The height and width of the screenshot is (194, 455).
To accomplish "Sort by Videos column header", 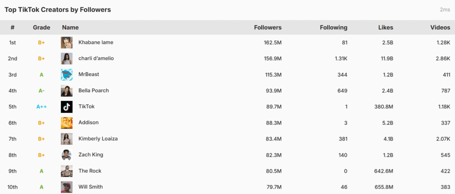I will click(440, 28).
